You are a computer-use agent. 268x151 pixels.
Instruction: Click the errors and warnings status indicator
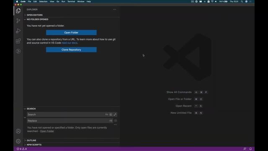(x=21, y=149)
